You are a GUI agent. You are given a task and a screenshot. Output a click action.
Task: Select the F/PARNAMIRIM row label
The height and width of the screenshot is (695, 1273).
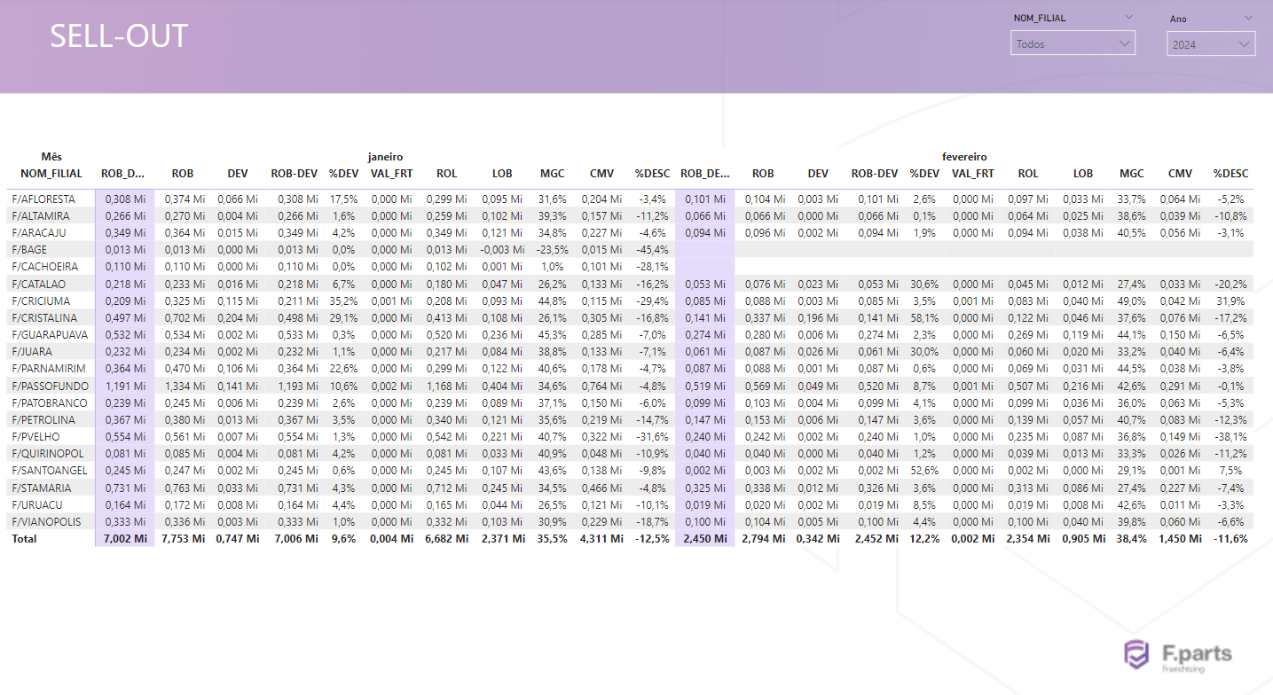coord(49,369)
